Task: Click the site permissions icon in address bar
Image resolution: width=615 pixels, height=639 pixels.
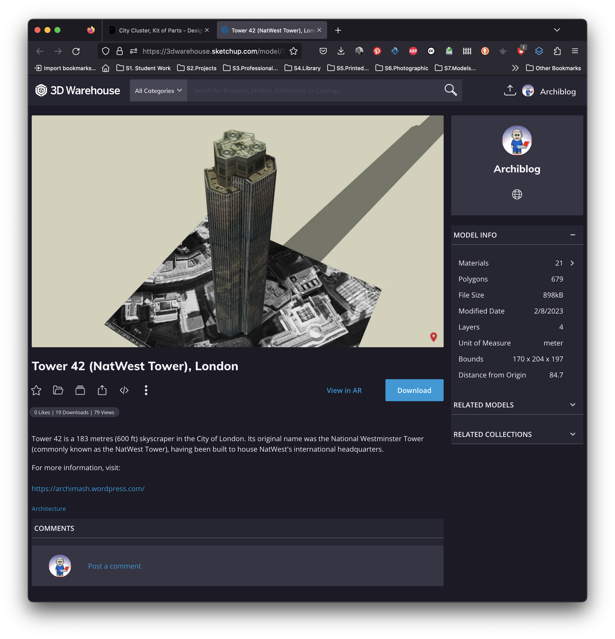Action: click(x=134, y=51)
